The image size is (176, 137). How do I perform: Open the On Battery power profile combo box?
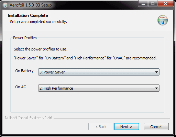(x=99, y=72)
